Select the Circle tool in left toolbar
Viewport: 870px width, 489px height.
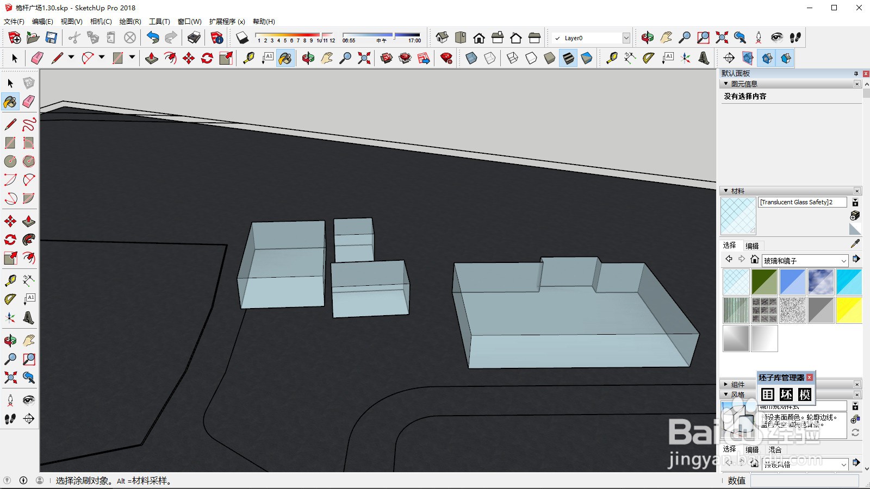[x=10, y=161]
